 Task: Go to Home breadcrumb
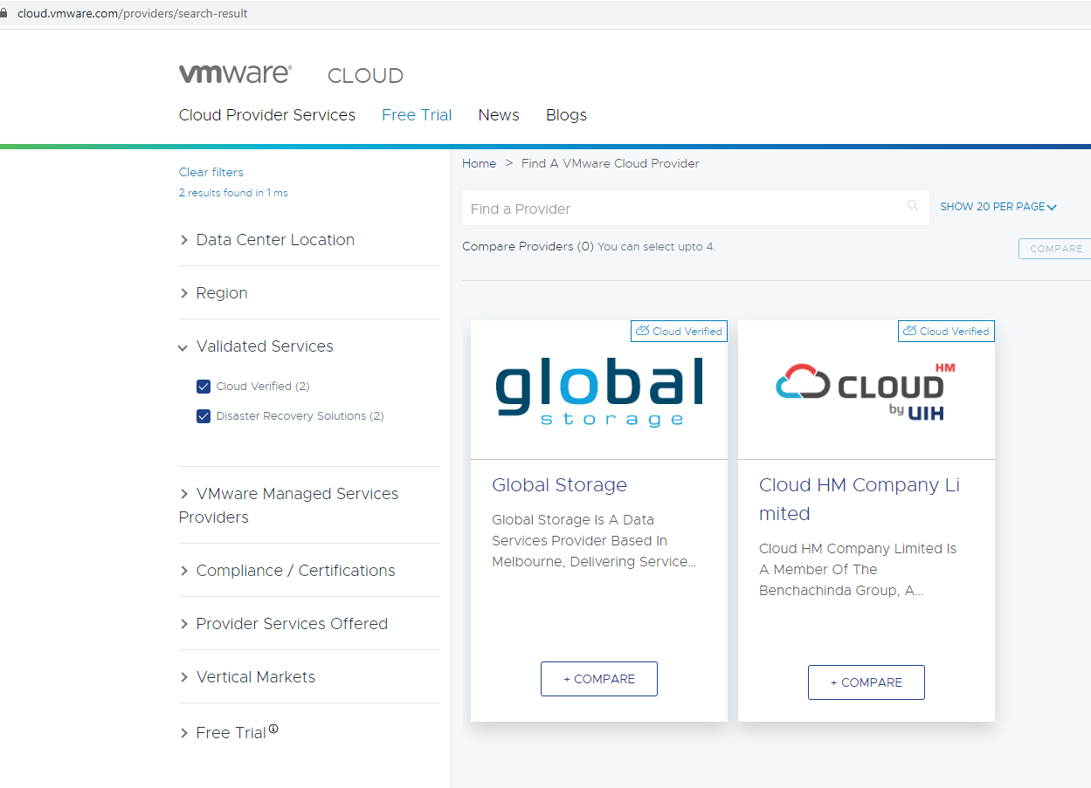[479, 163]
